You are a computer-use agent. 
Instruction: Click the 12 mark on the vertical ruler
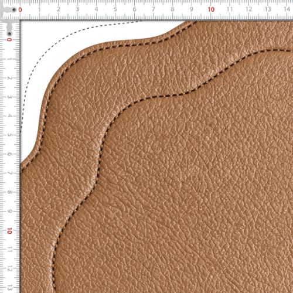tap(9, 268)
